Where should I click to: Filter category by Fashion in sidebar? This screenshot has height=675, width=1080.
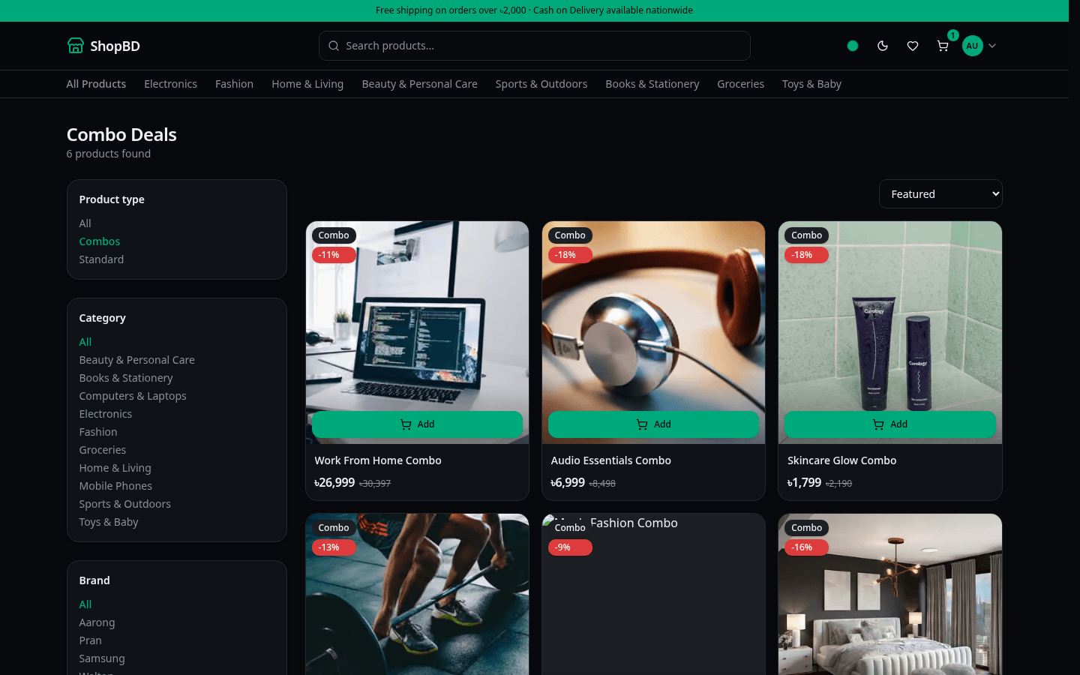point(98,432)
